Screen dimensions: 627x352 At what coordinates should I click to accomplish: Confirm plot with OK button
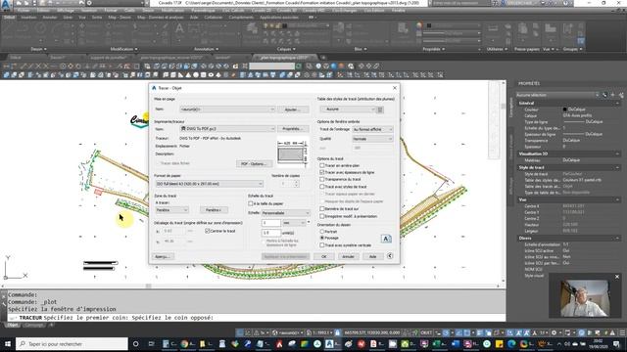(x=324, y=256)
